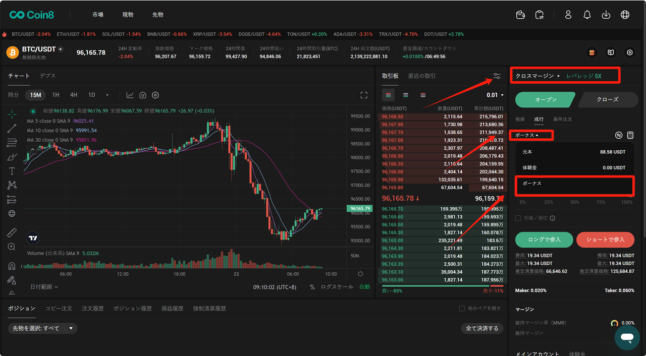
Task: Select the chart text annotation tool
Action: (x=12, y=171)
